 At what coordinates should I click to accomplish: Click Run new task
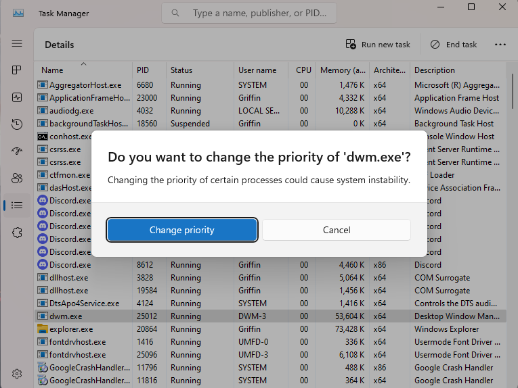[x=379, y=45]
